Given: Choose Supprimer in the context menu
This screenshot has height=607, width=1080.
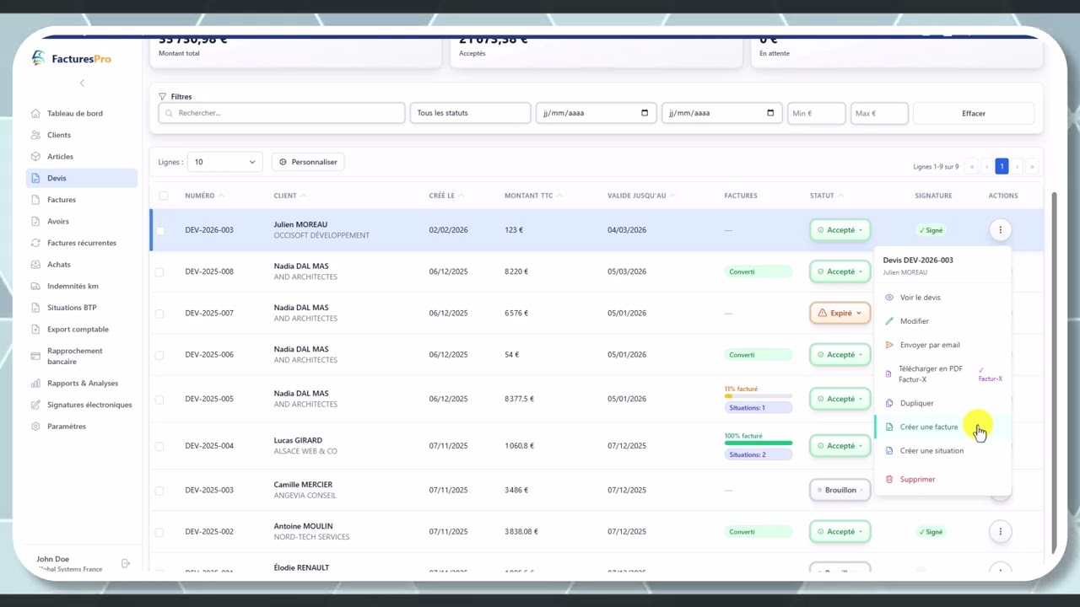Looking at the screenshot, I should pos(942,479).
